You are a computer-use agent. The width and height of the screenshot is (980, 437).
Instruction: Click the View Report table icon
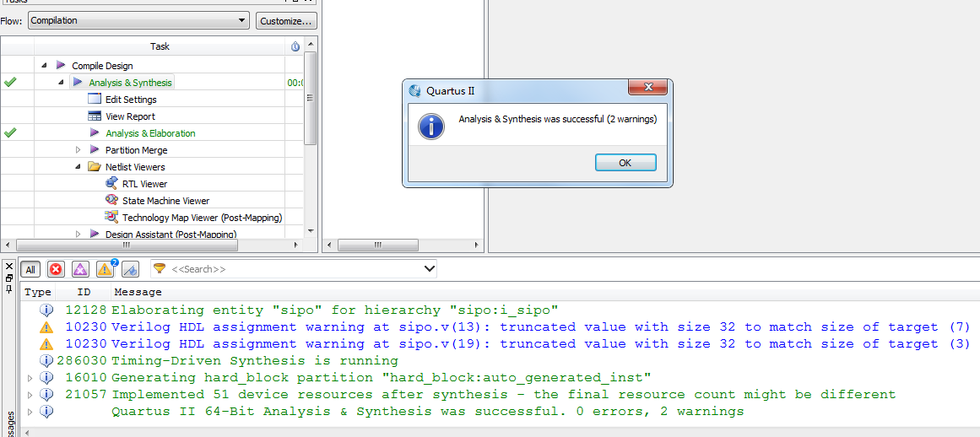pos(95,116)
